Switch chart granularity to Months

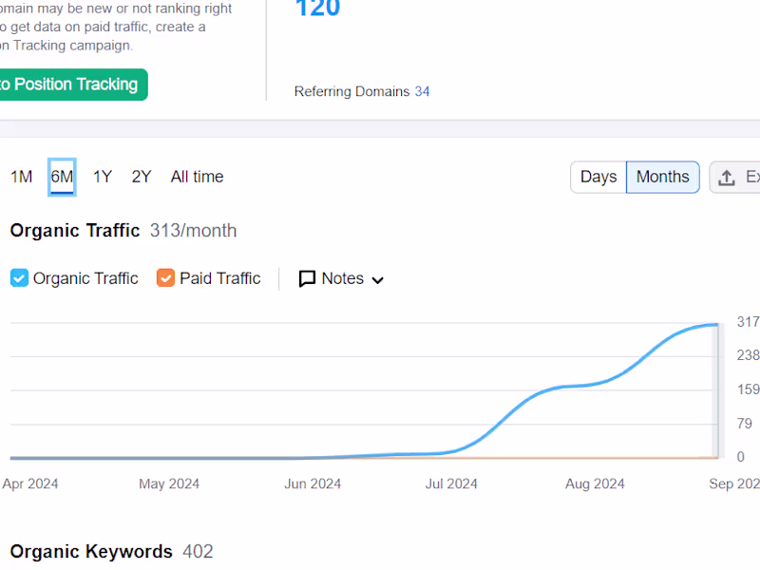[x=662, y=177]
